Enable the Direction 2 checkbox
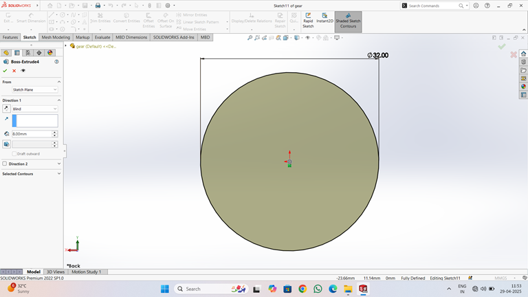 click(x=5, y=164)
